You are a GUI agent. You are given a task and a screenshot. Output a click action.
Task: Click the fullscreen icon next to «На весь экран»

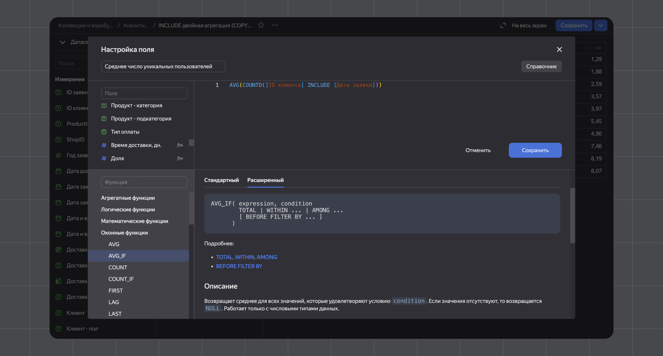pos(503,25)
